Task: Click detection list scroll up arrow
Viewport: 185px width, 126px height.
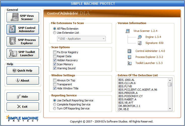Action: click(x=170, y=80)
